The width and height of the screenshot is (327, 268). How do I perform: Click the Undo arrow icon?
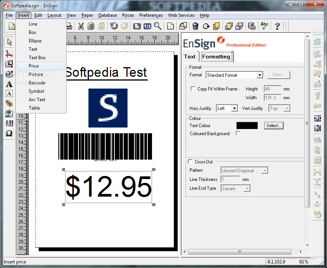[x=114, y=26]
